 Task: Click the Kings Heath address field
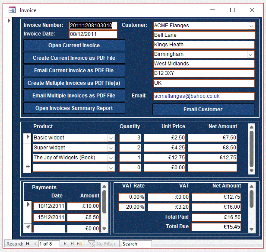point(204,45)
